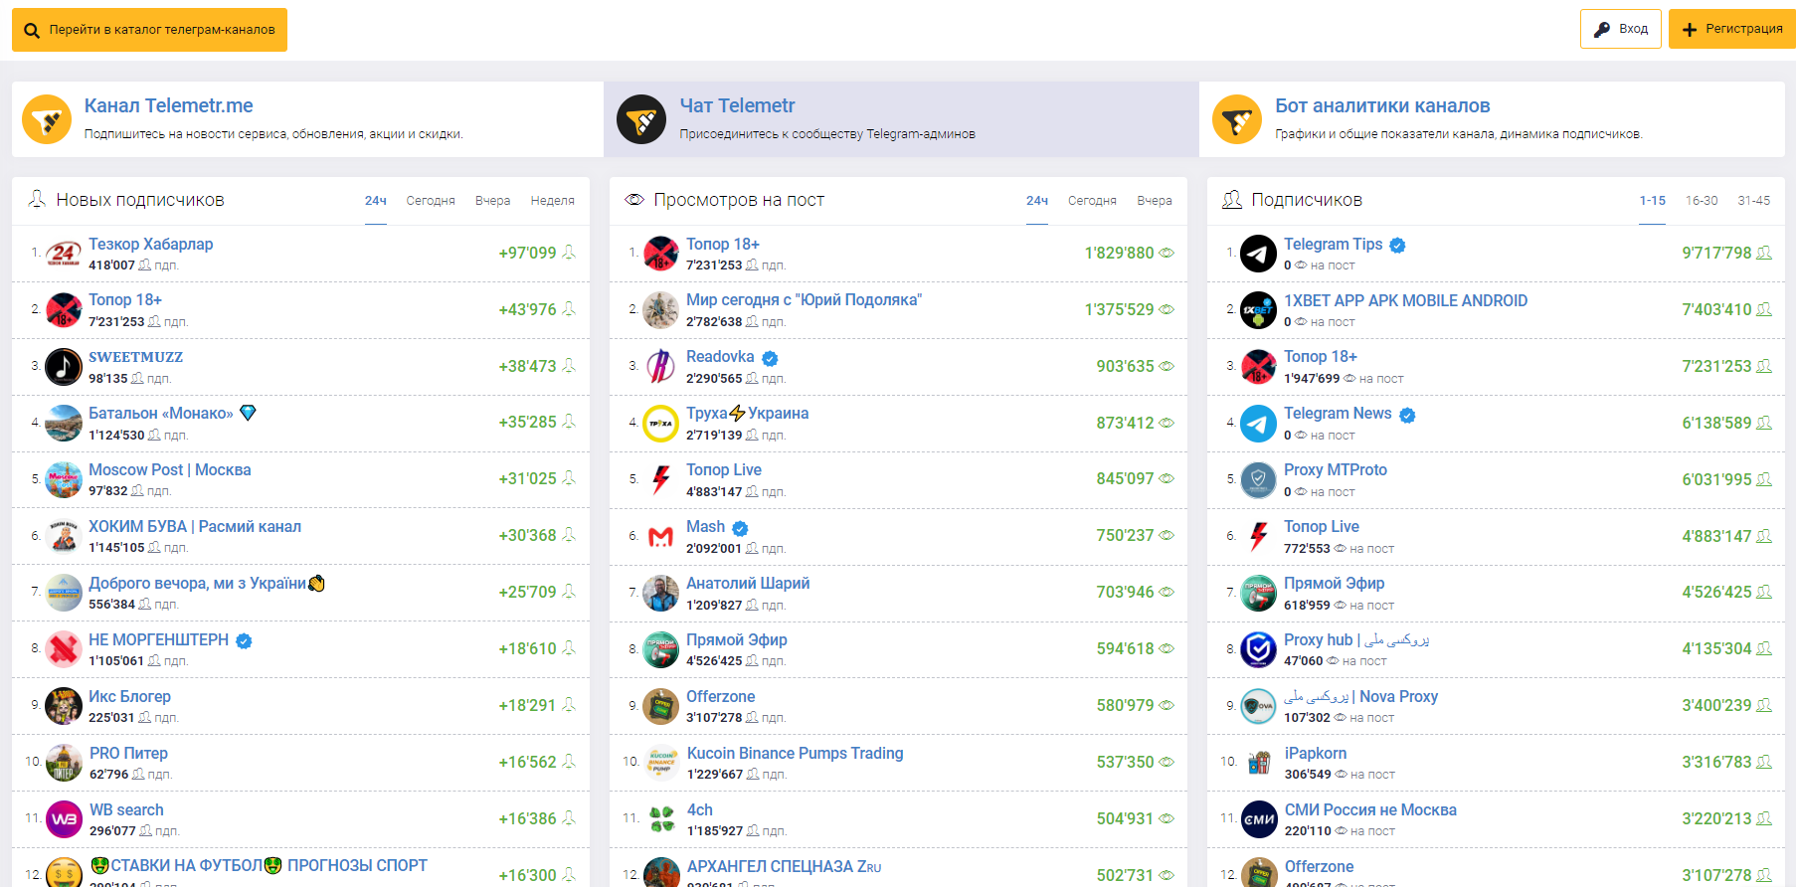The image size is (1796, 887).
Task: Open АРХАНГЕЛ СПЕЦНАЗА channel link
Action: coord(784,867)
